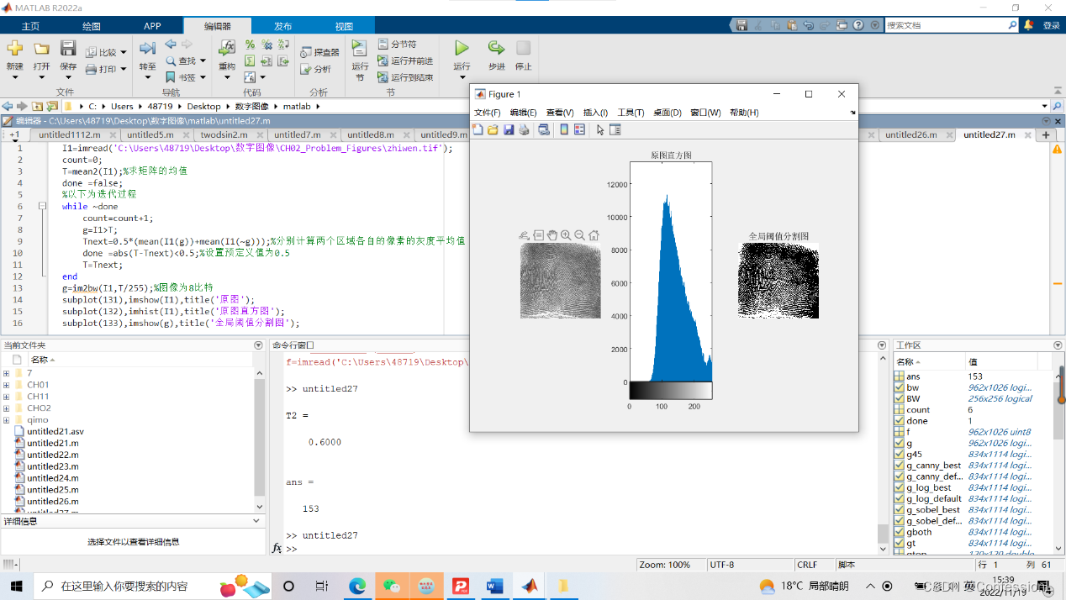Expand the qimo folder
Screen dimensions: 1066x600
[x=6, y=420]
